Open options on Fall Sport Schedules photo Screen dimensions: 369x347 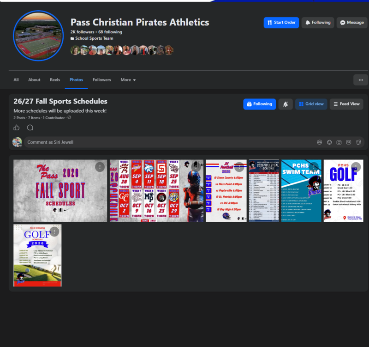(x=100, y=167)
